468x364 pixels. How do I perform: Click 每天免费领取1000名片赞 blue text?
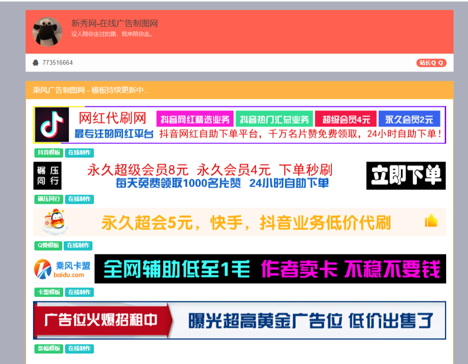coord(178,183)
